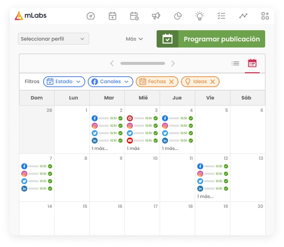The width and height of the screenshot is (284, 247).
Task: Open Facebook post on day 7
Action: tap(37, 166)
